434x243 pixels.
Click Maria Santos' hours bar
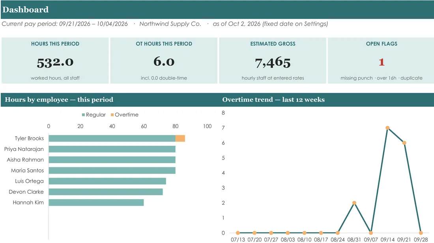point(112,171)
